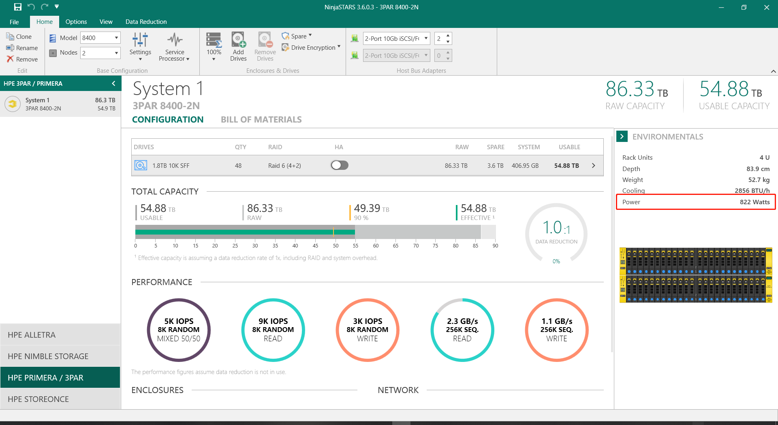Toggle the HA switch for drive row
Viewport: 778px width, 425px height.
click(340, 165)
